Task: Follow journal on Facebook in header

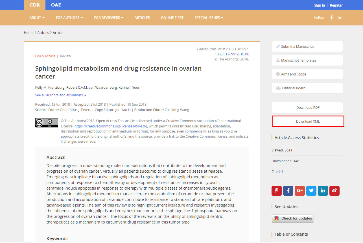Action: (332, 18)
